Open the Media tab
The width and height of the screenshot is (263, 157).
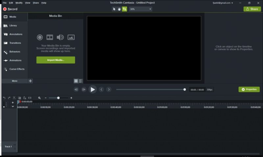pyautogui.click(x=14, y=17)
